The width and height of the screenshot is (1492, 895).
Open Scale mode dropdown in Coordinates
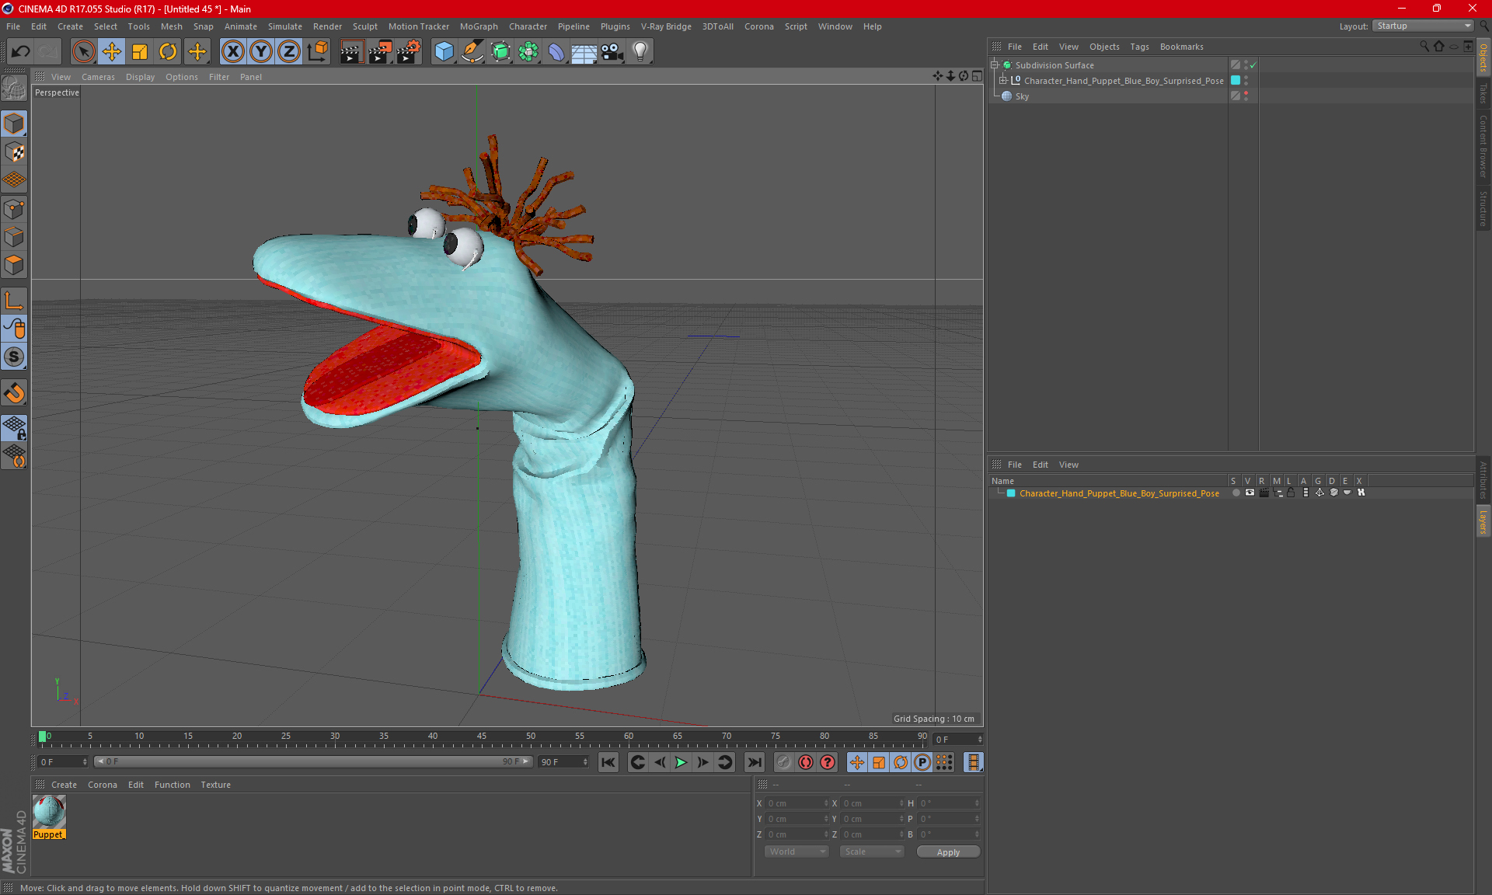[871, 851]
